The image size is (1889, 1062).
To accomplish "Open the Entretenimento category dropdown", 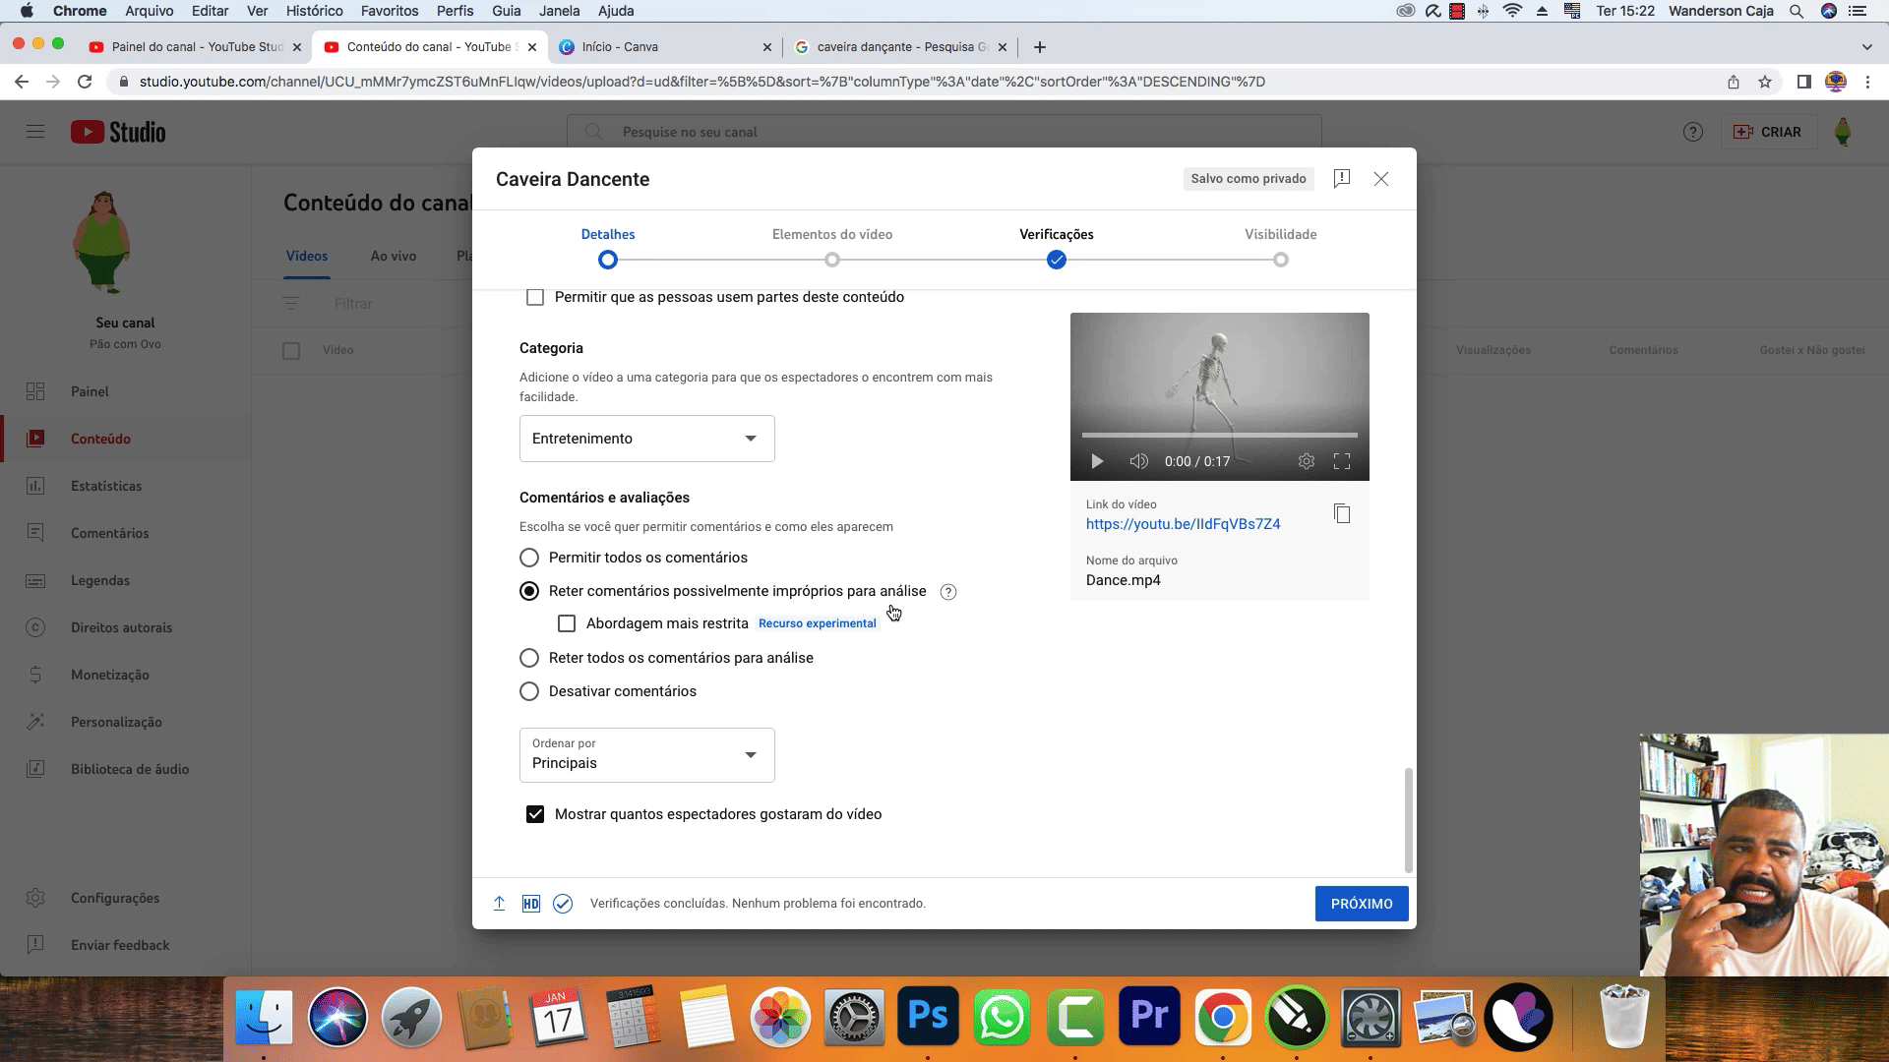I will click(646, 439).
